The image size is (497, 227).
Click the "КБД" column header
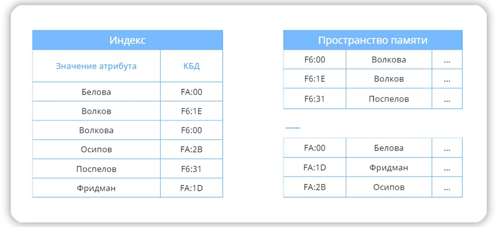(x=191, y=66)
